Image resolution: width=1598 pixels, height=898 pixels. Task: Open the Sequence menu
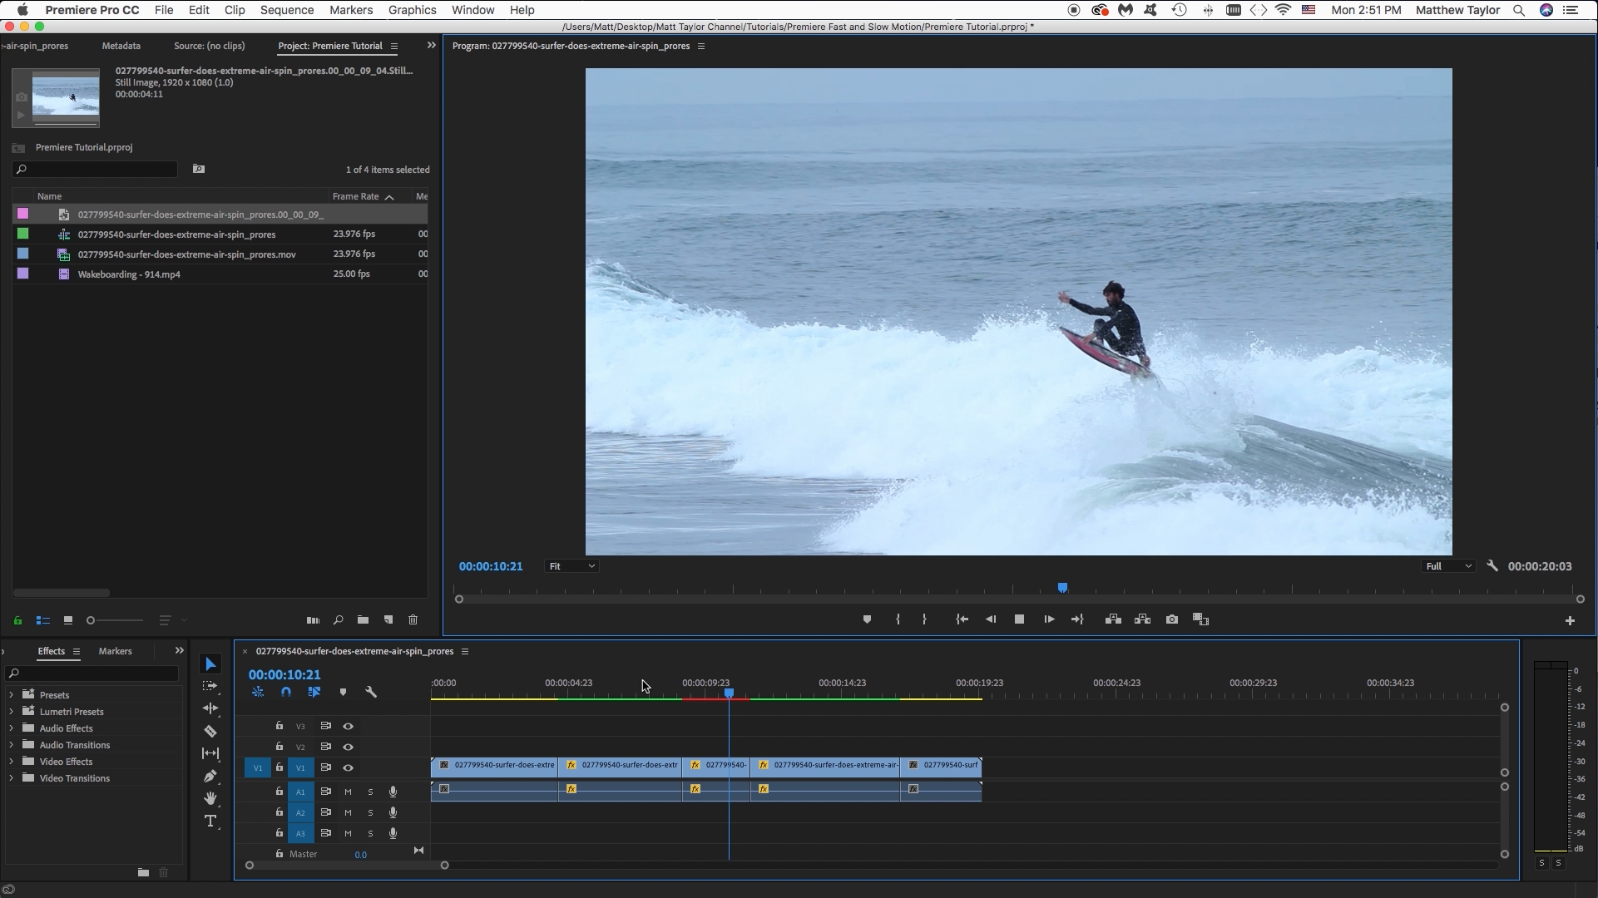[x=286, y=10]
